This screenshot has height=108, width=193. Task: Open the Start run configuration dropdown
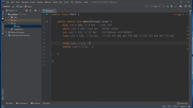coord(155,6)
